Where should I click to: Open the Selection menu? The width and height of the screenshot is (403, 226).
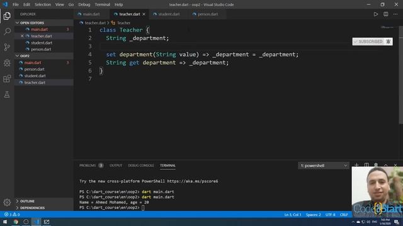[x=43, y=4]
